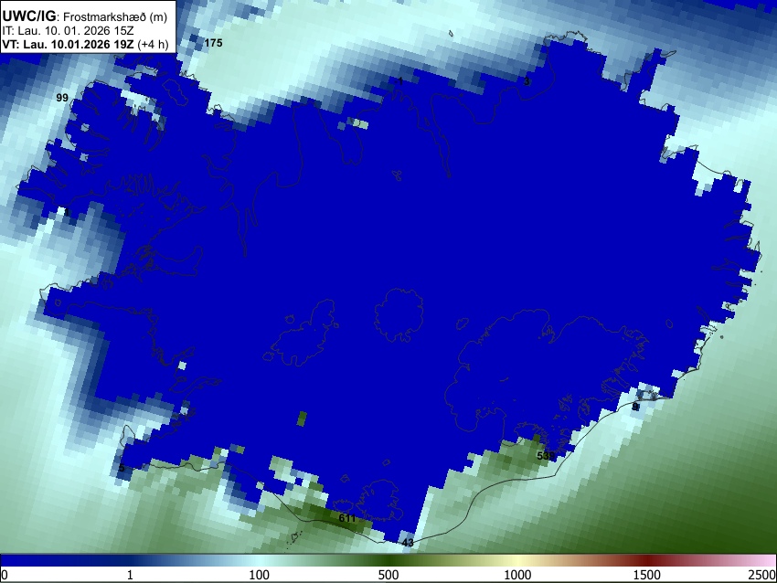Click the dark red 1500 m section of color bar

647,560
